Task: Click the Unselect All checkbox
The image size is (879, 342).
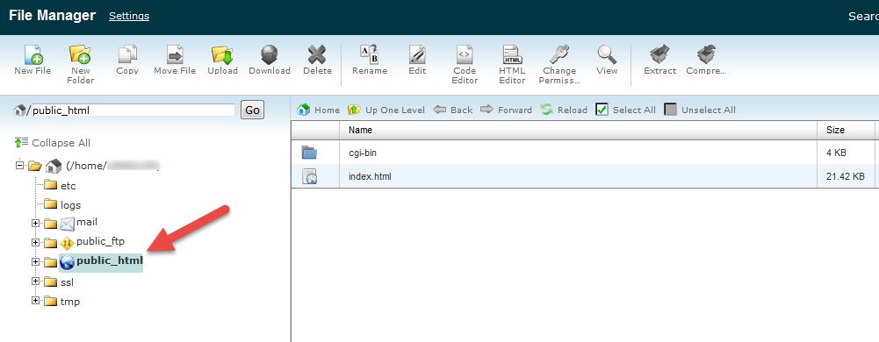Action: pyautogui.click(x=671, y=110)
